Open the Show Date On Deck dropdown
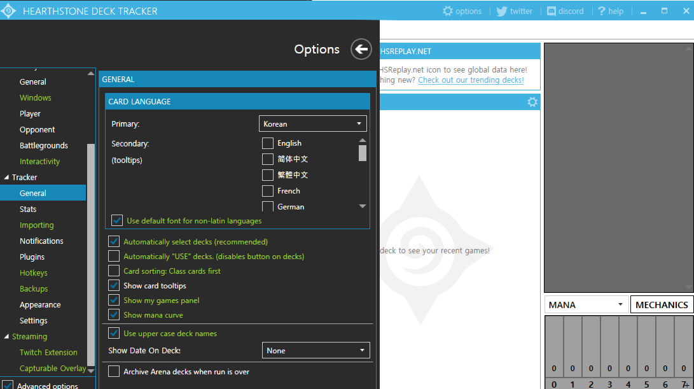Viewport: 694px width, 389px height. point(316,350)
